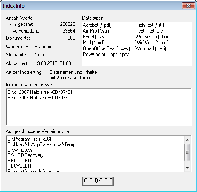Click Acrobat (*.pdf) file type

97,25
